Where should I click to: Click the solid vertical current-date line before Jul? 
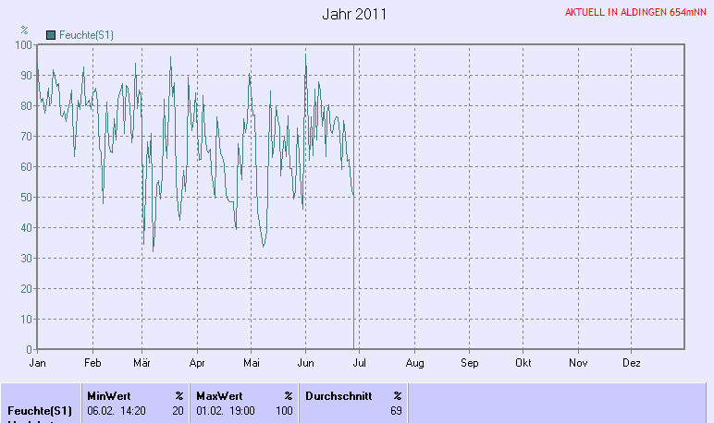pos(354,231)
